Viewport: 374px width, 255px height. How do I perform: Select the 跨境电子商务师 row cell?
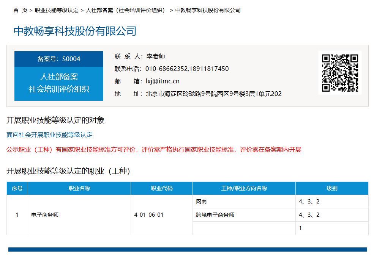coord(215,215)
